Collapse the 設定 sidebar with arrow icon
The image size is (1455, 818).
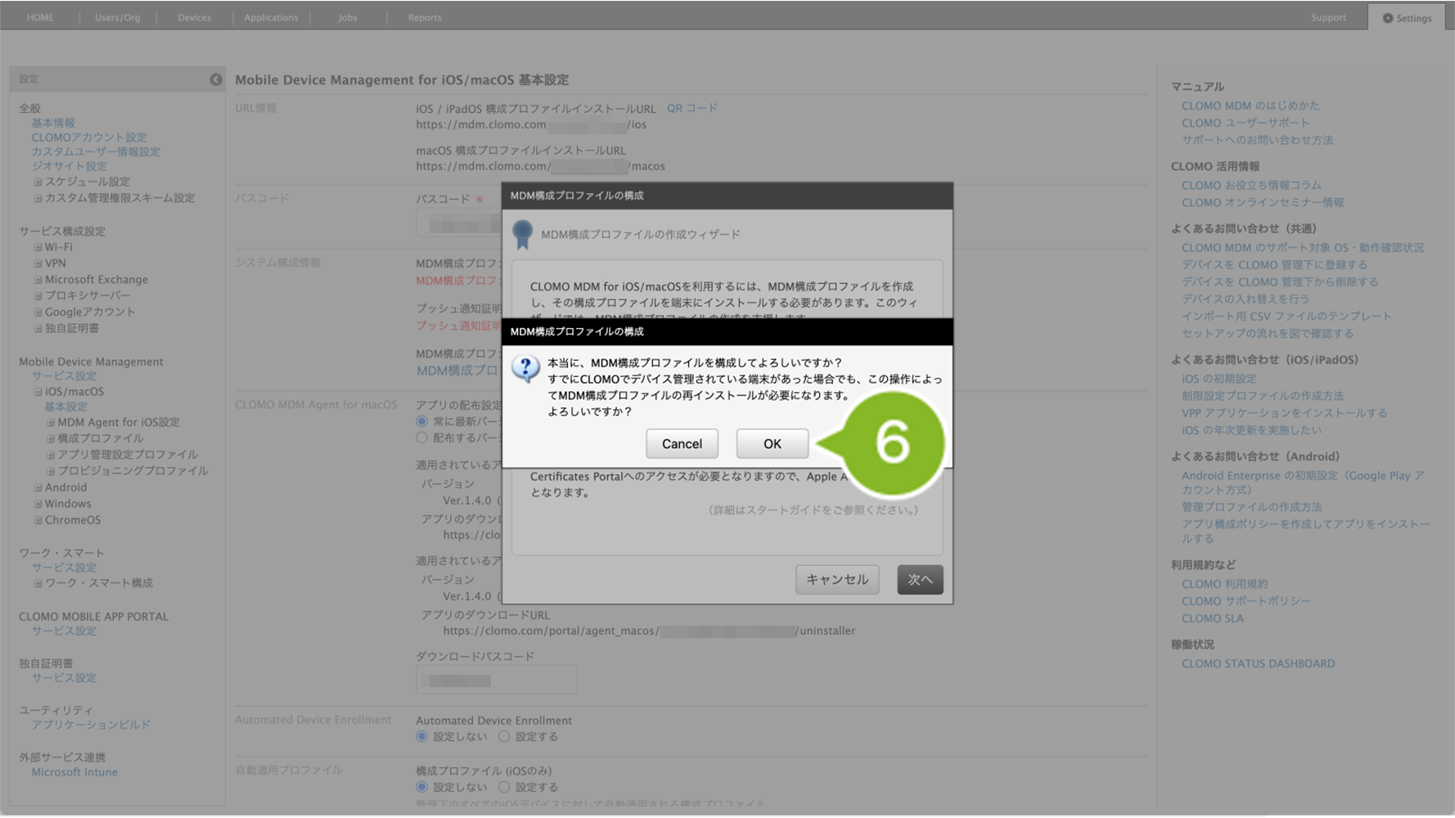215,79
